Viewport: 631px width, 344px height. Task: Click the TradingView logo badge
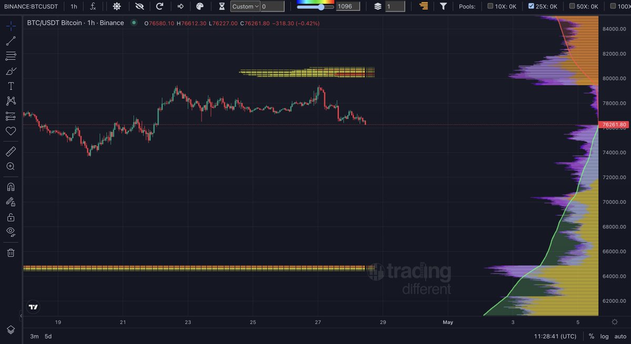[x=33, y=307]
